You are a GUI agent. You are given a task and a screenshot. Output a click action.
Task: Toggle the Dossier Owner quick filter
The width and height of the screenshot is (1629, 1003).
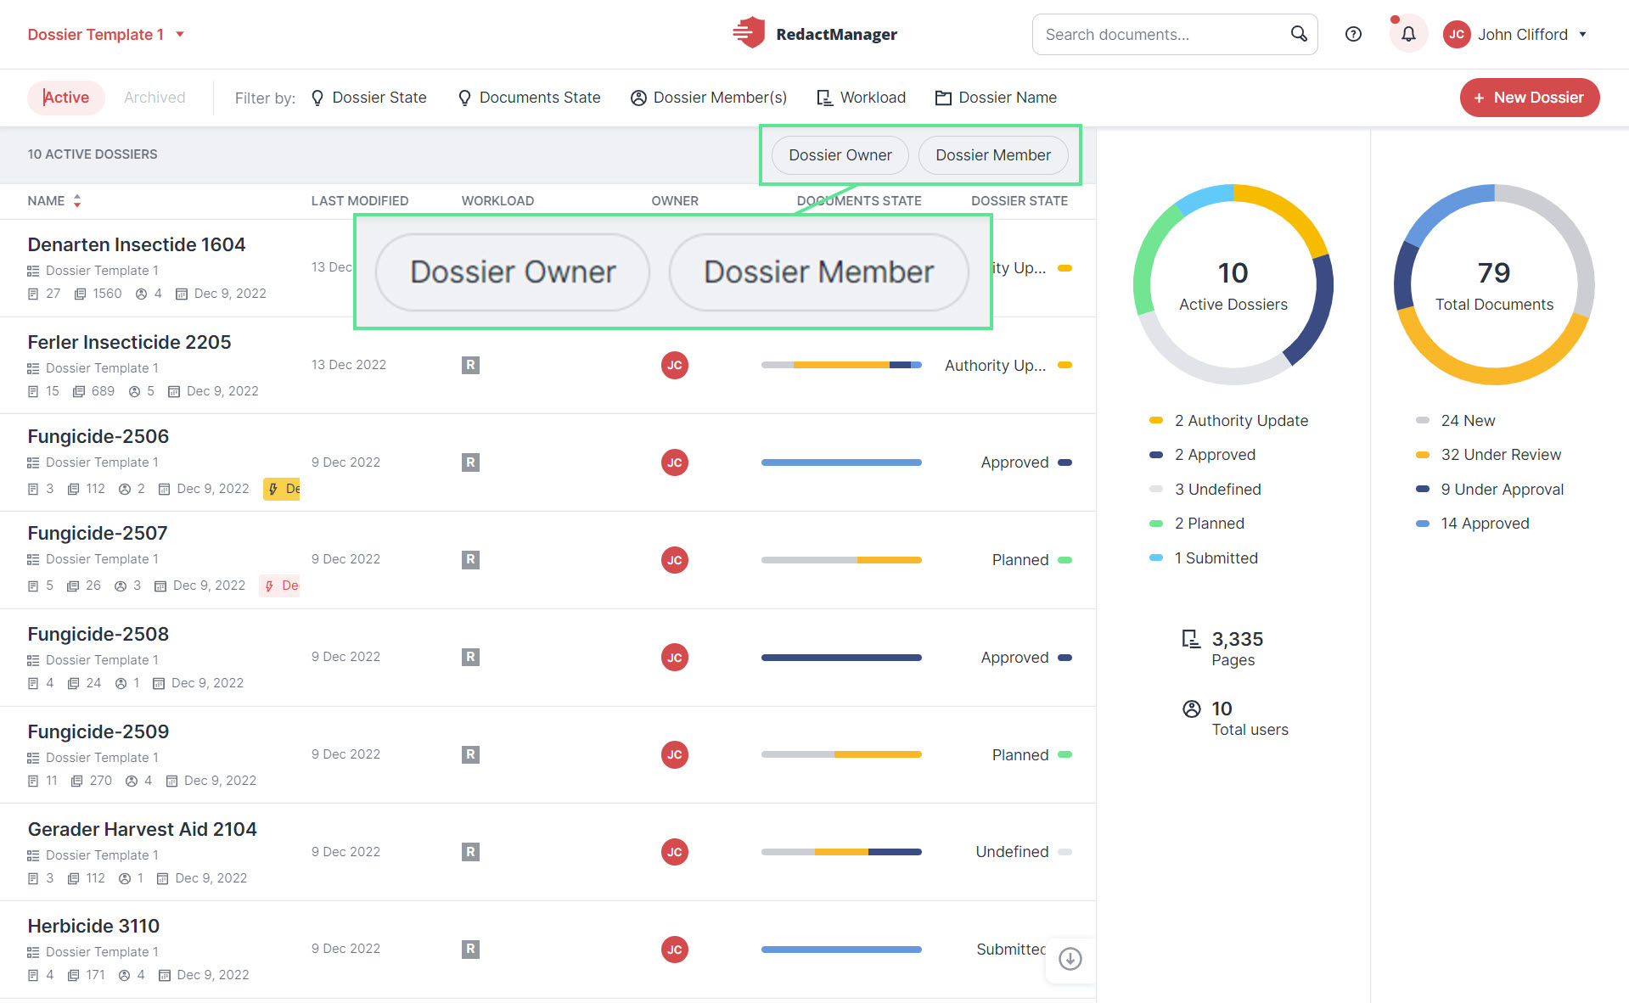tap(840, 155)
